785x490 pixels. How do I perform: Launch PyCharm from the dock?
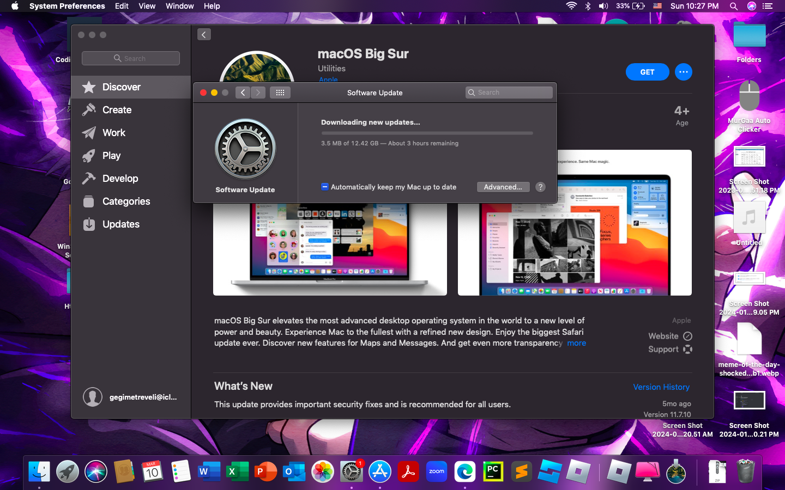tap(493, 471)
